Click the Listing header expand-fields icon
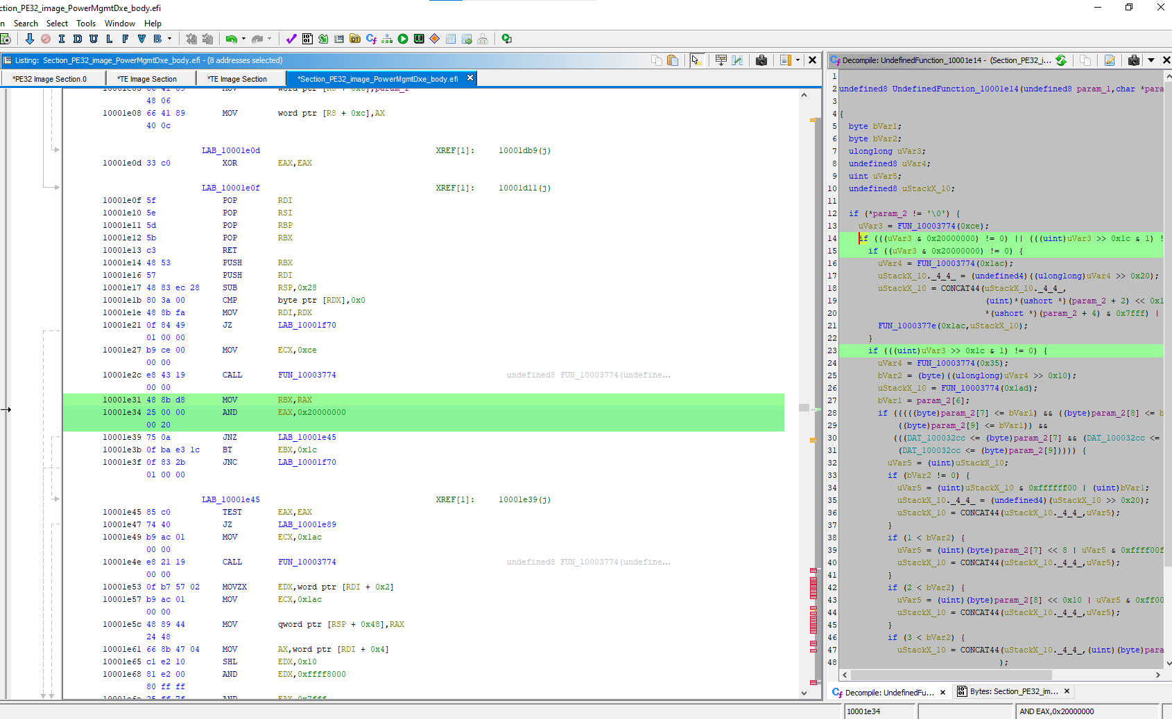Image resolution: width=1172 pixels, height=719 pixels. tap(721, 60)
